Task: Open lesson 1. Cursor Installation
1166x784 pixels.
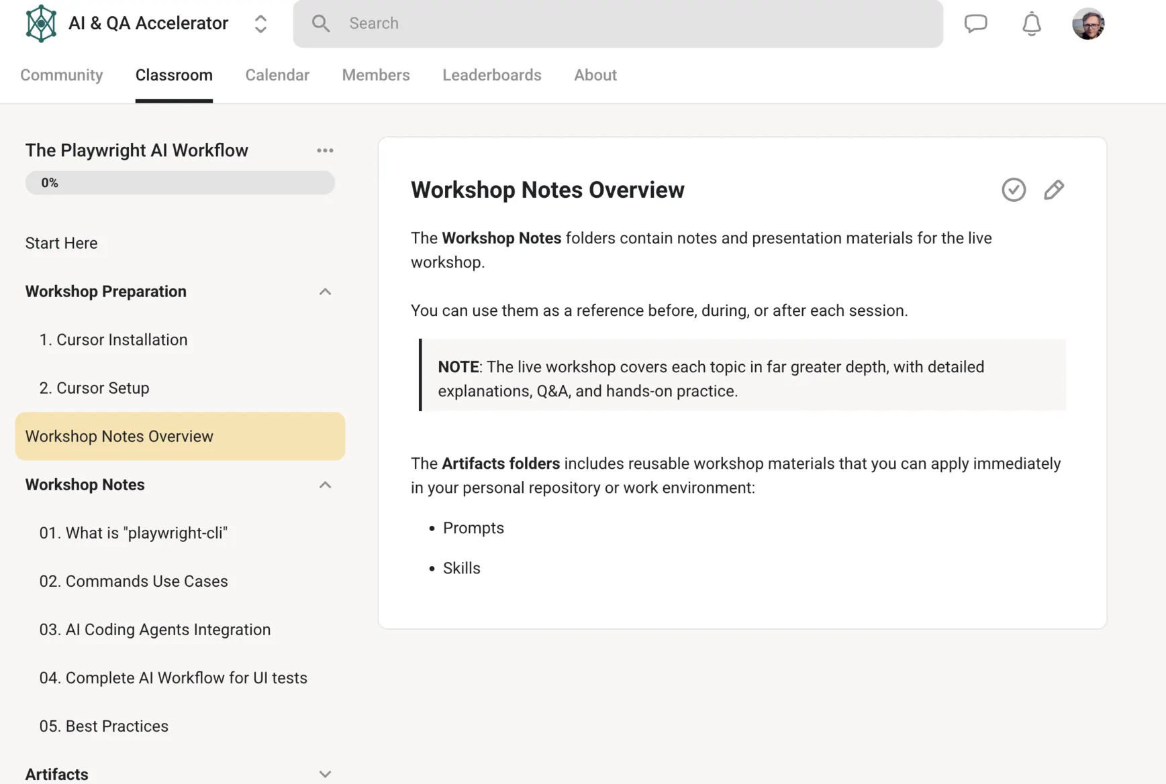Action: (x=113, y=340)
